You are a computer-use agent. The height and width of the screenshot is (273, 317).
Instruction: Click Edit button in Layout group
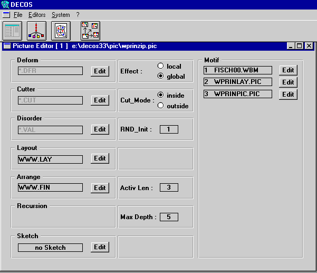point(100,158)
